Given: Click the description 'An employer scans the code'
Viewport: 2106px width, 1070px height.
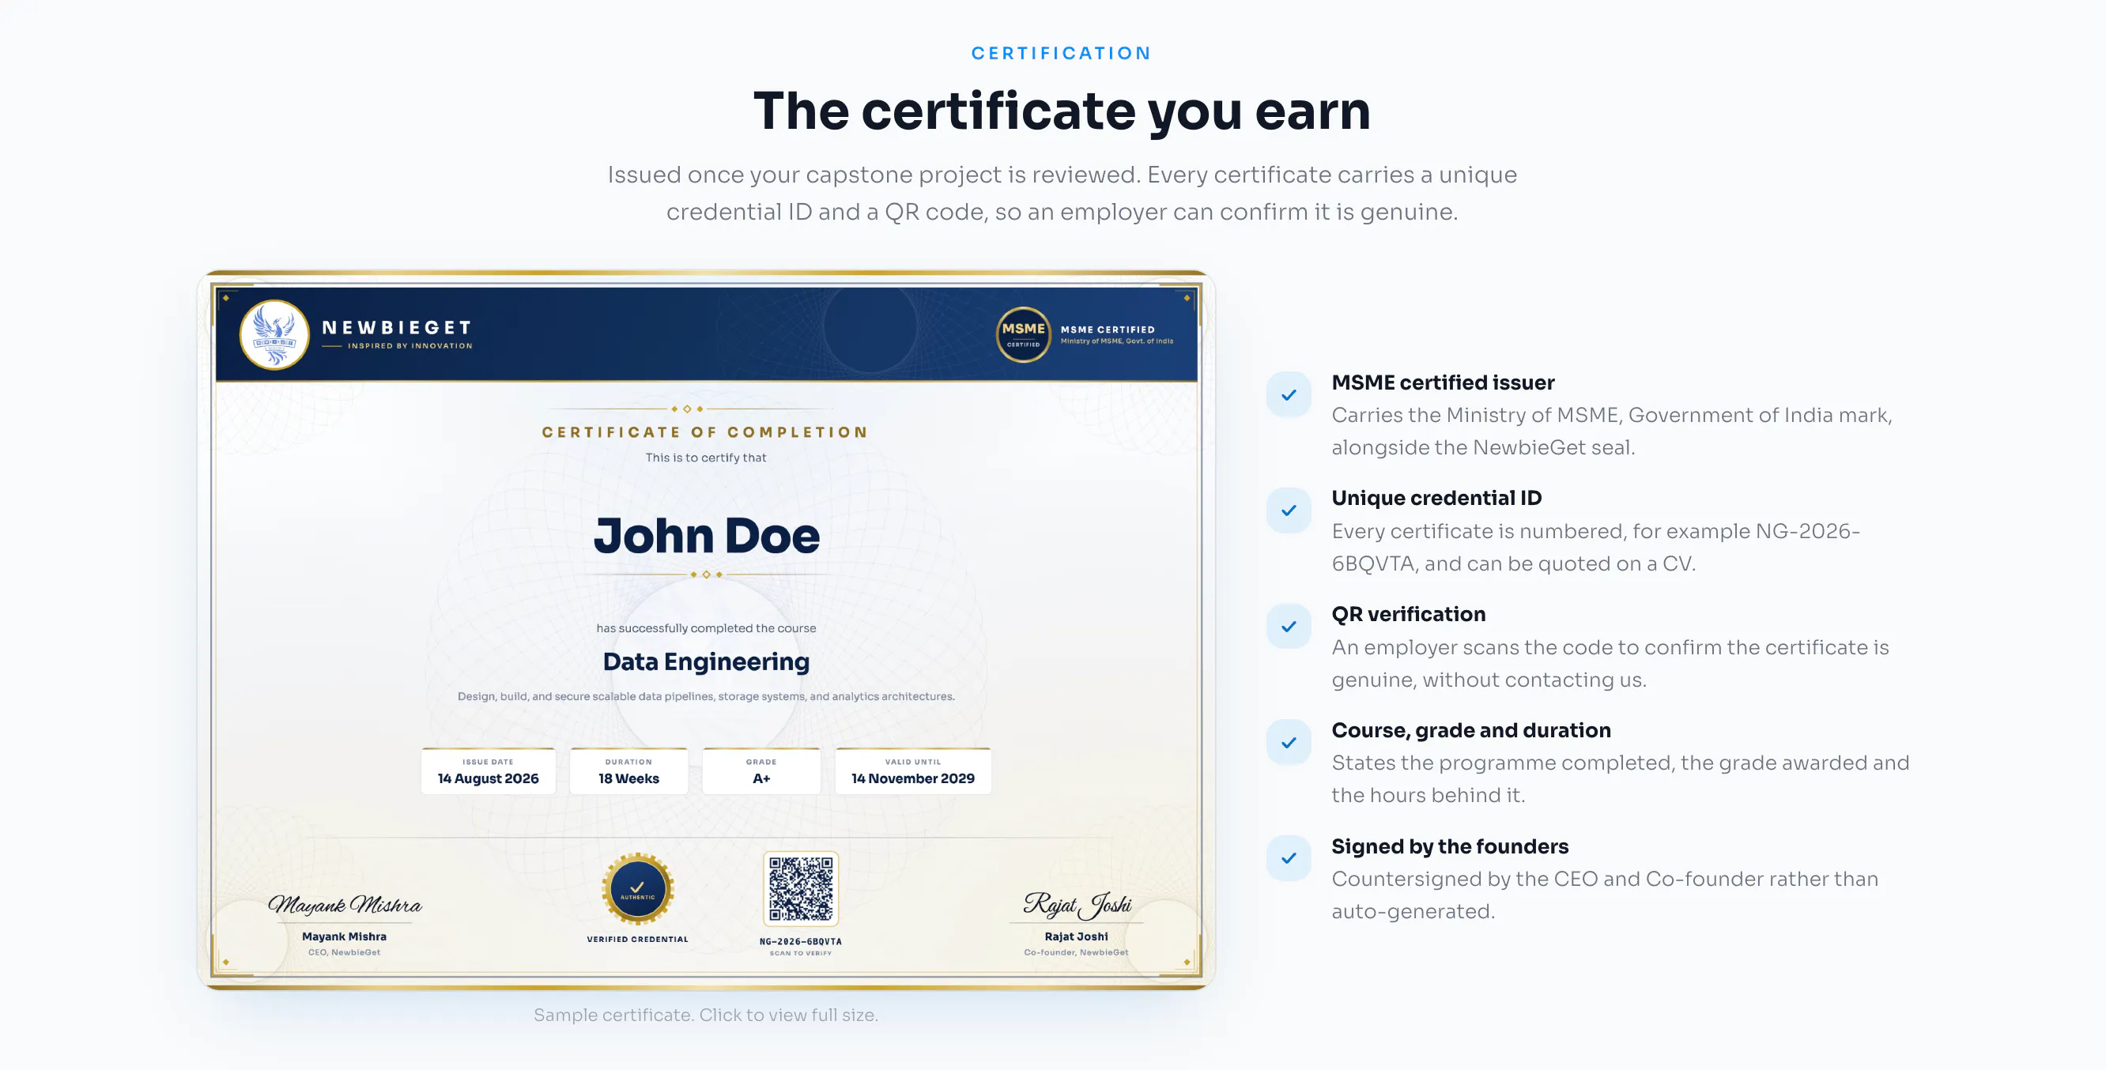Looking at the screenshot, I should 1610,664.
